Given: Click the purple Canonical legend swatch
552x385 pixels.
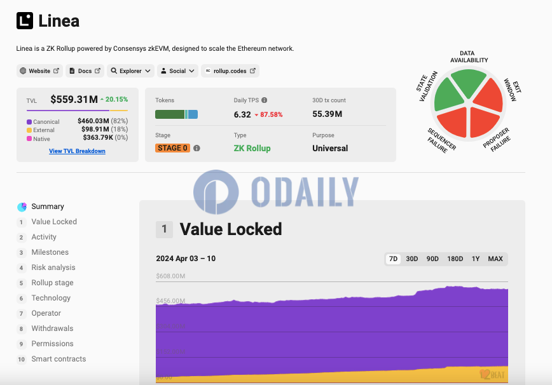Looking at the screenshot, I should (29, 121).
